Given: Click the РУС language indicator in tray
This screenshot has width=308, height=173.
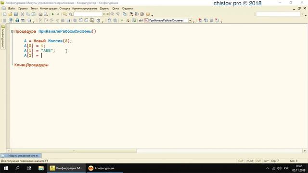Looking at the screenshot, I should (x=286, y=168).
